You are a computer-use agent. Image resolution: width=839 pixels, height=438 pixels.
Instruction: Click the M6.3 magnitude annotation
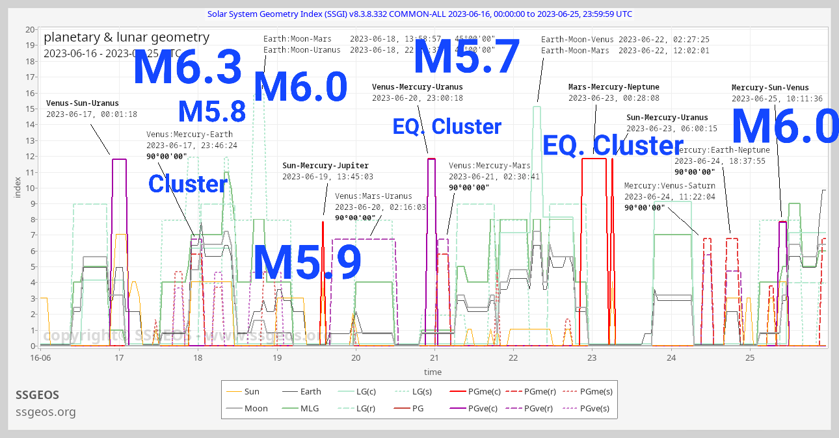[187, 68]
